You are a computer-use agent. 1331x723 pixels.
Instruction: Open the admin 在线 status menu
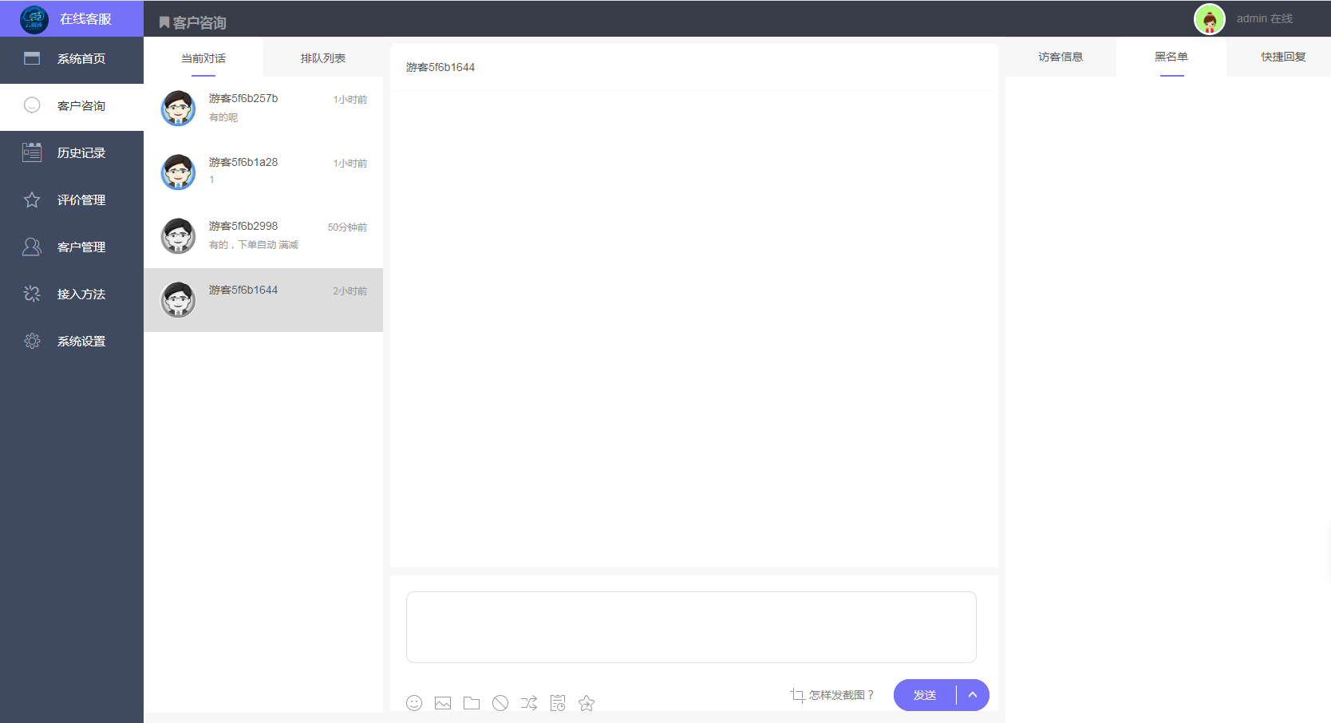coord(1265,18)
